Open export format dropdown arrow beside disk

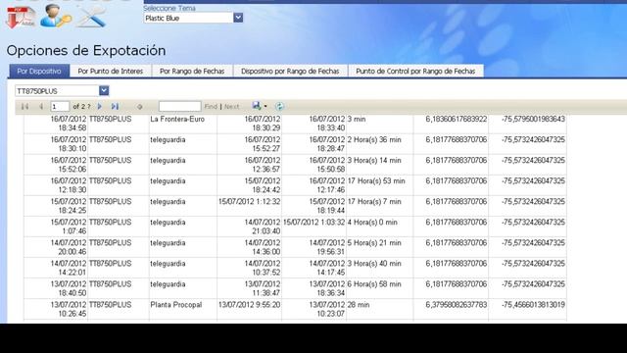click(x=265, y=106)
